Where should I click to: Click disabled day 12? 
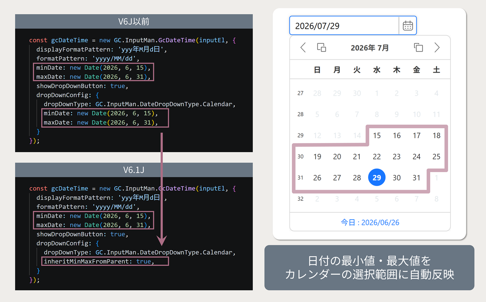click(317, 135)
